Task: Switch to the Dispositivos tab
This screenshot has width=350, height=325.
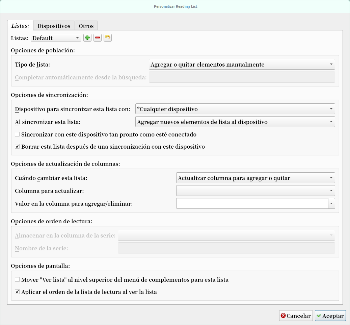Action: click(x=54, y=26)
